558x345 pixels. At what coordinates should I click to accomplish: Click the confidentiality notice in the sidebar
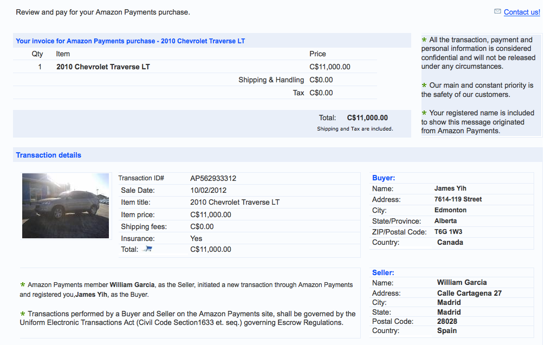pos(478,53)
